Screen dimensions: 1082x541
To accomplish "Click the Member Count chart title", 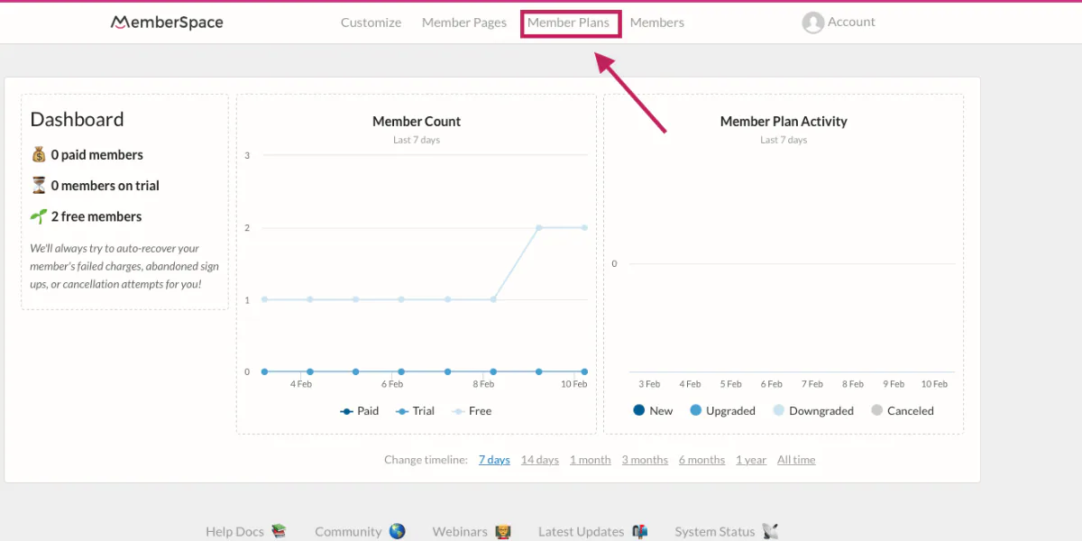I will tap(417, 122).
